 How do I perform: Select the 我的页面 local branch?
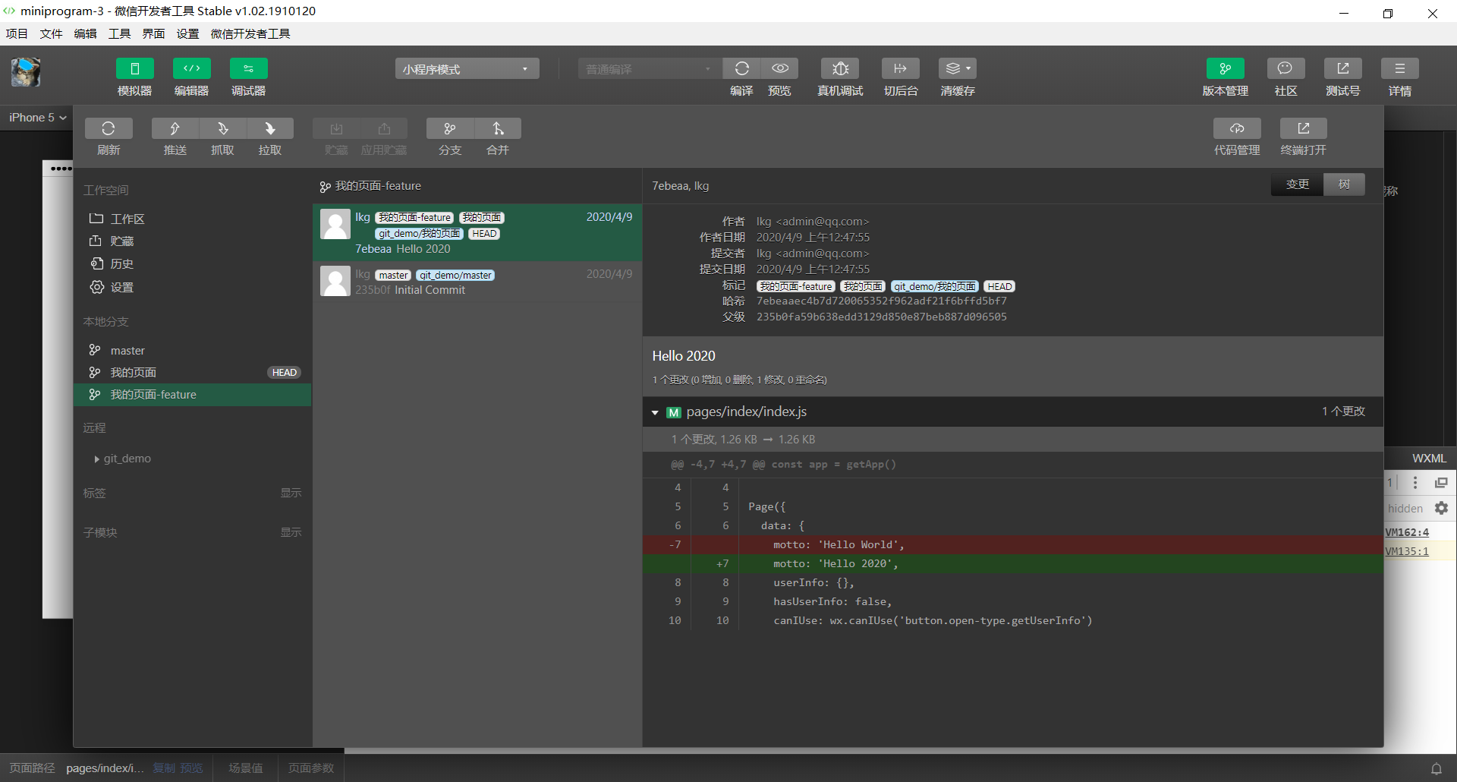(193, 372)
